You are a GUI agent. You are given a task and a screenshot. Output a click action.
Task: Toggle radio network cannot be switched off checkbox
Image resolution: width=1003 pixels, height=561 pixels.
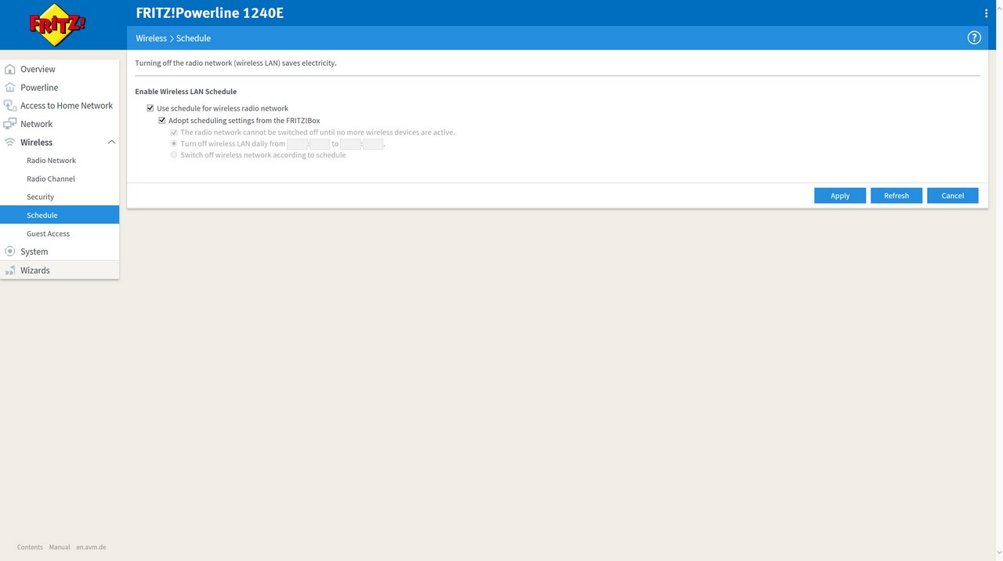(174, 132)
